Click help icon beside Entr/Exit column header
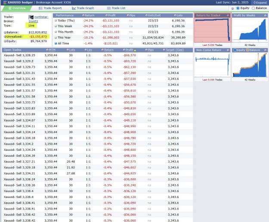This screenshot has width=269, height=222. [x=146, y=15]
